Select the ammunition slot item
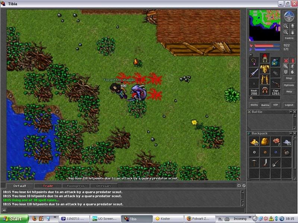Image resolution: width=298 pixels, height=223 pixels. [276, 83]
